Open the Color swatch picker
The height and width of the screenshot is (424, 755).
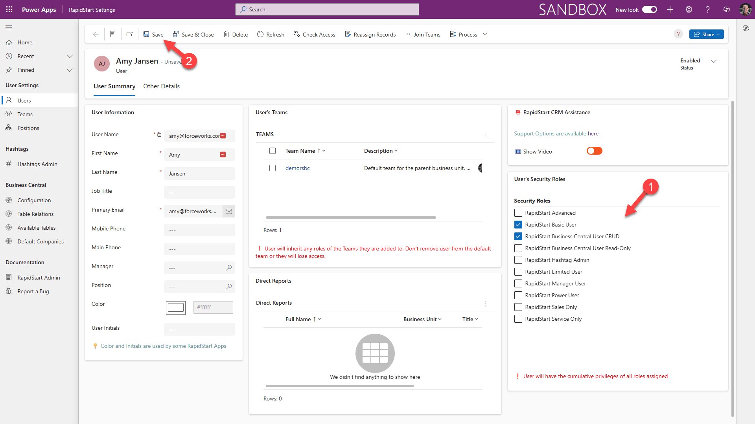(x=175, y=307)
